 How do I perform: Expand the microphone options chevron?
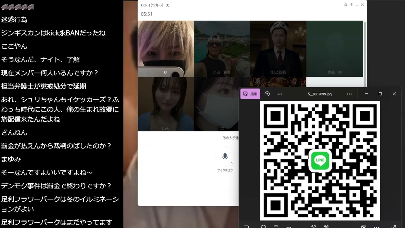[232, 163]
